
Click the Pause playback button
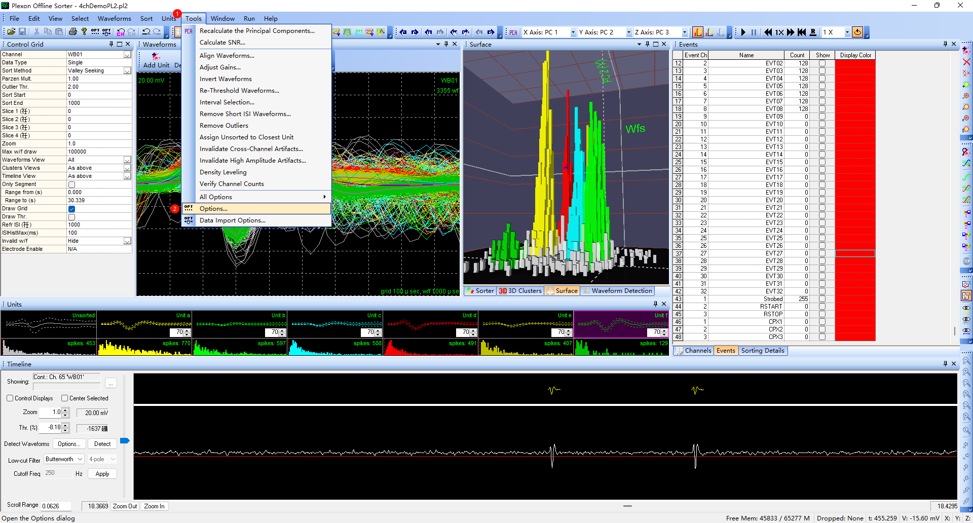tap(754, 32)
